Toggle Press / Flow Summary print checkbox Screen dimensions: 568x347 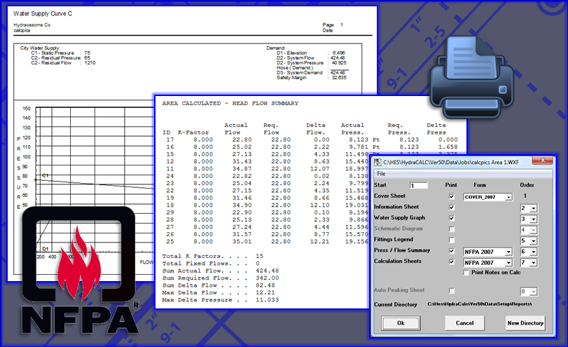pos(452,251)
